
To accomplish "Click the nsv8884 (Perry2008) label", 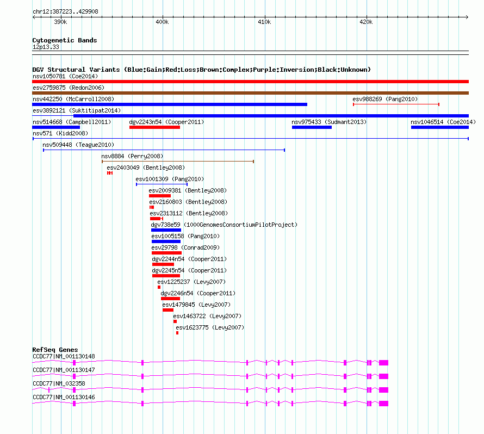I will [x=132, y=156].
